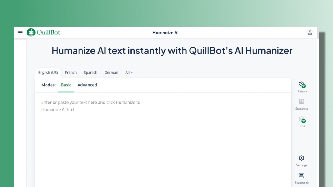Screen dimensions: 333x187
Task: Keep Basic mode selected
Action: tap(66, 85)
